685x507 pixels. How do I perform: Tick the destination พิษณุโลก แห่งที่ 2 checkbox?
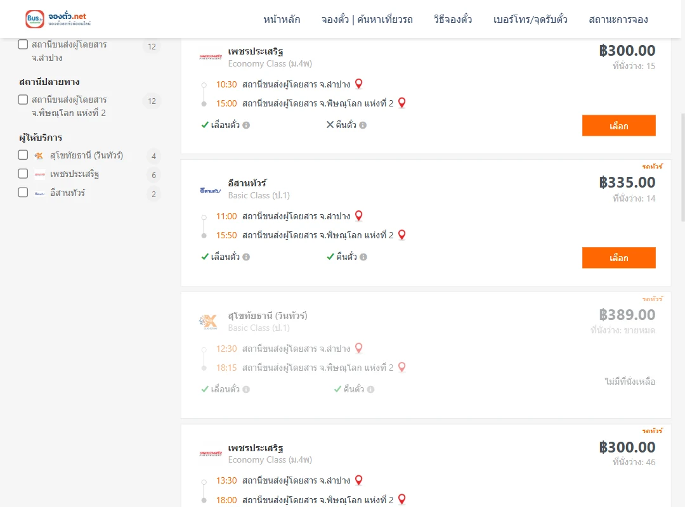pos(23,99)
